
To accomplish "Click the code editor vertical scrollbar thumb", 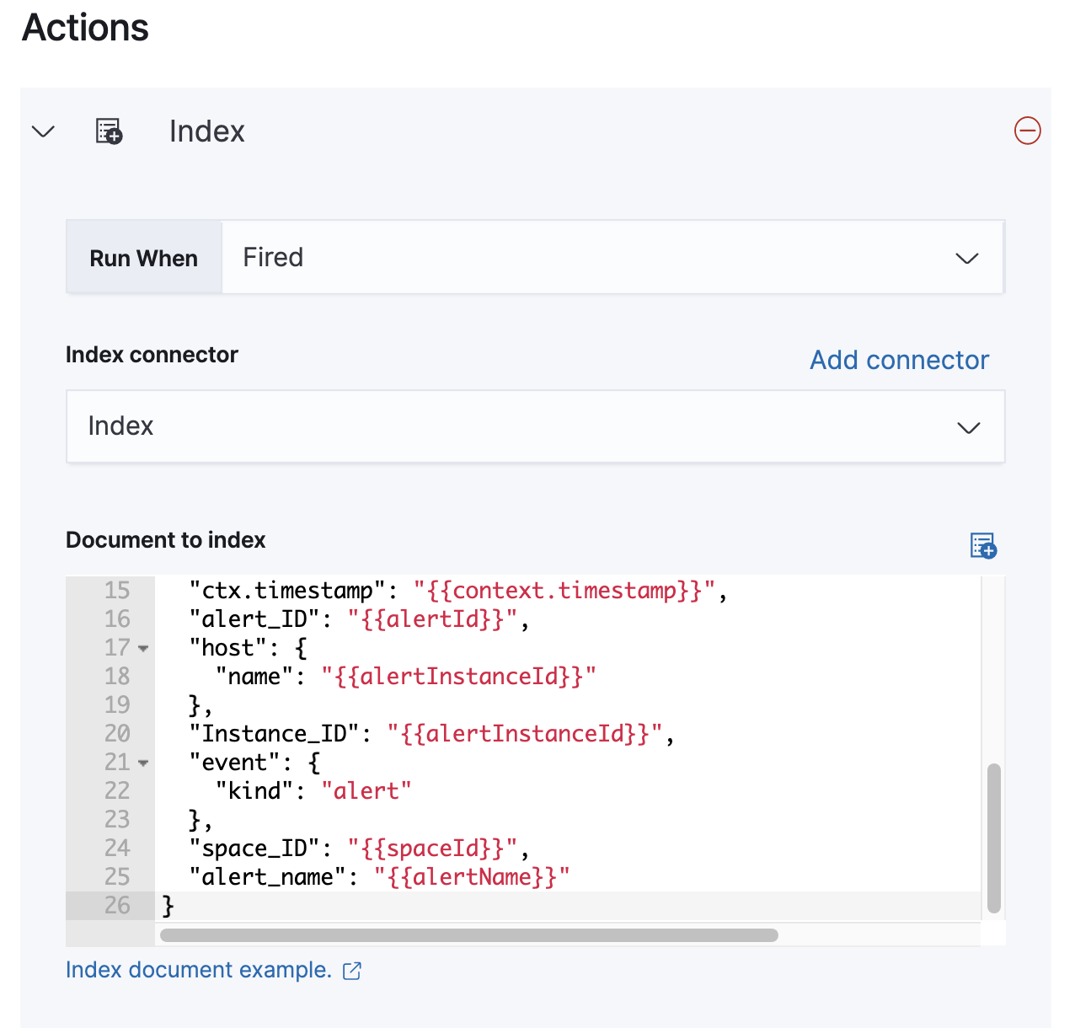I will (994, 838).
